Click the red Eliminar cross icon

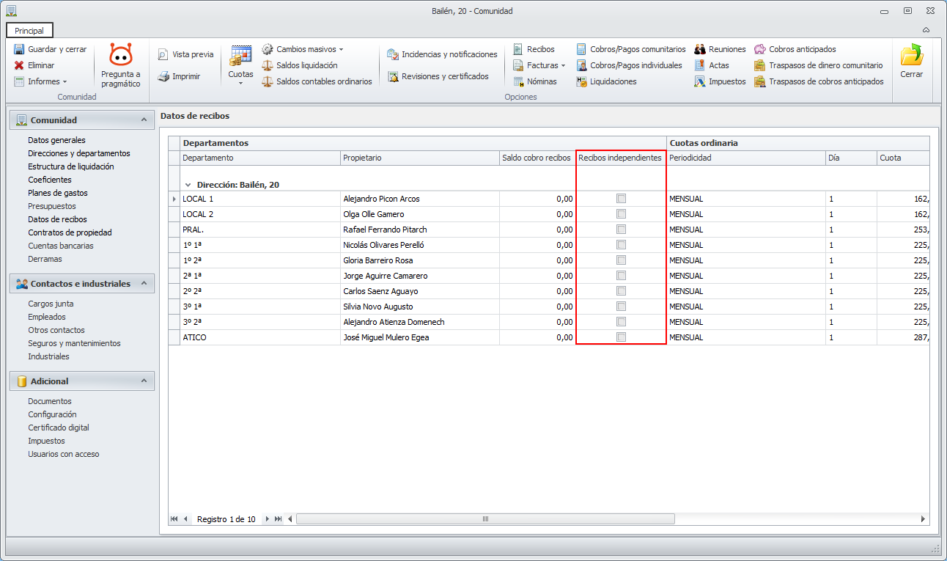tap(20, 65)
